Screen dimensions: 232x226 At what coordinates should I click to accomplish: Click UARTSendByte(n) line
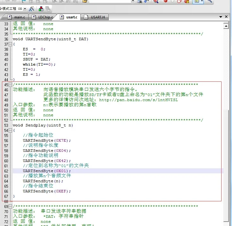coord(43,181)
